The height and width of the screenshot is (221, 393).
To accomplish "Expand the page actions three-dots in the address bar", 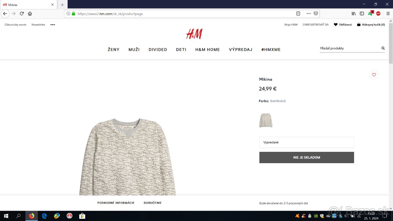I will point(309,14).
